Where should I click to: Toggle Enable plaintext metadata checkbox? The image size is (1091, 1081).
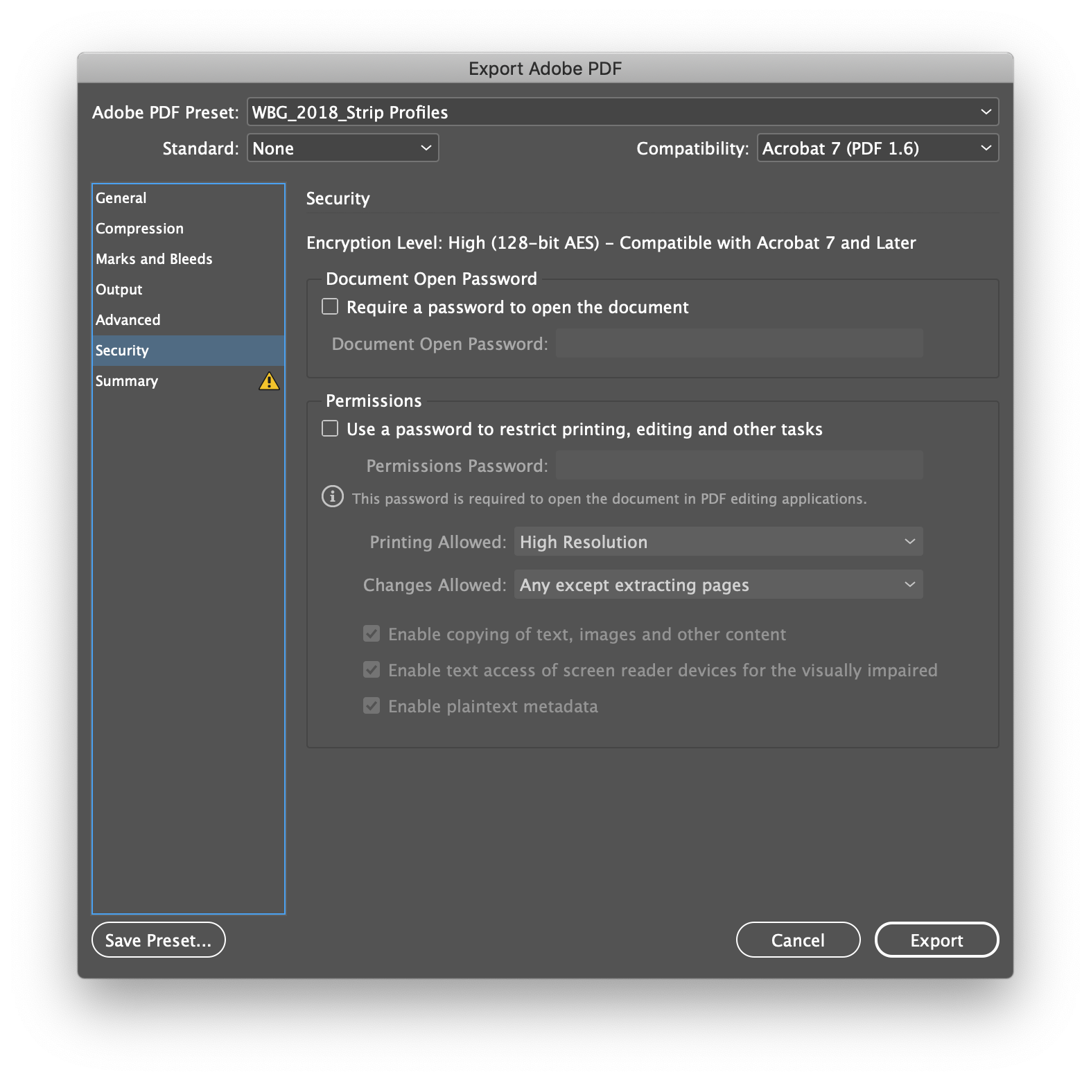tap(372, 705)
